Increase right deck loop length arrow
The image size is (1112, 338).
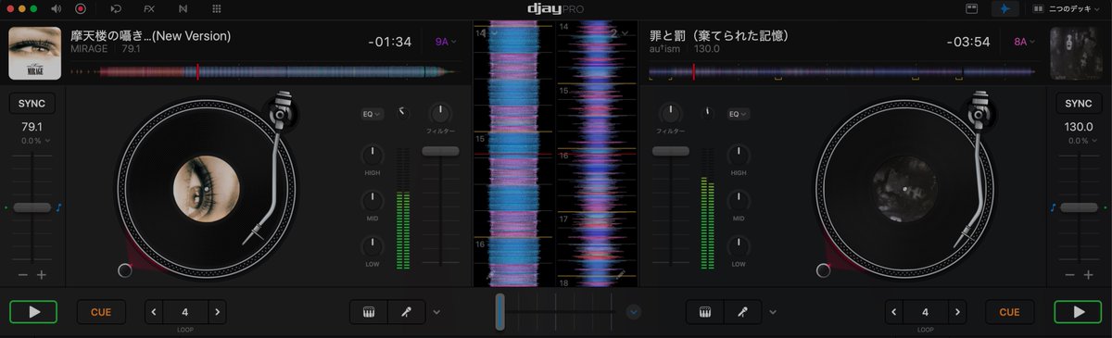point(958,312)
